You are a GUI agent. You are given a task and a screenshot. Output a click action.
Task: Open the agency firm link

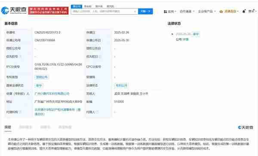pyautogui.click(x=58, y=112)
